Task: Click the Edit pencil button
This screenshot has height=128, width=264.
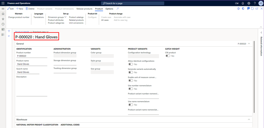Action: coord(10,9)
